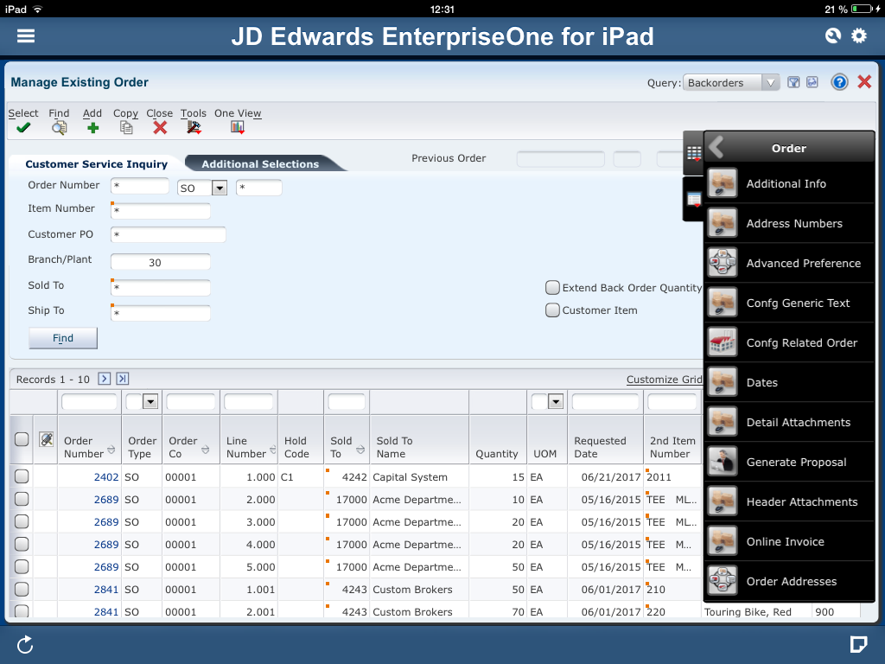The height and width of the screenshot is (664, 885).
Task: Click the Item Number input field
Action: click(160, 211)
